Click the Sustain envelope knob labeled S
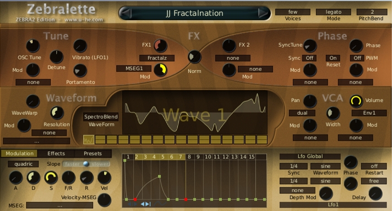The width and height of the screenshot is (392, 211). click(x=51, y=177)
